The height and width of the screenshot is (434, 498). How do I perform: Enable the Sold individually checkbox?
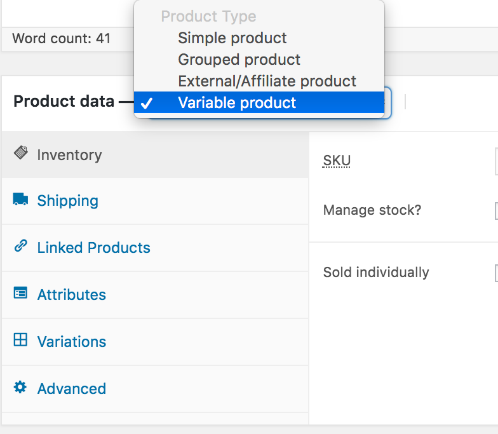[x=497, y=273]
